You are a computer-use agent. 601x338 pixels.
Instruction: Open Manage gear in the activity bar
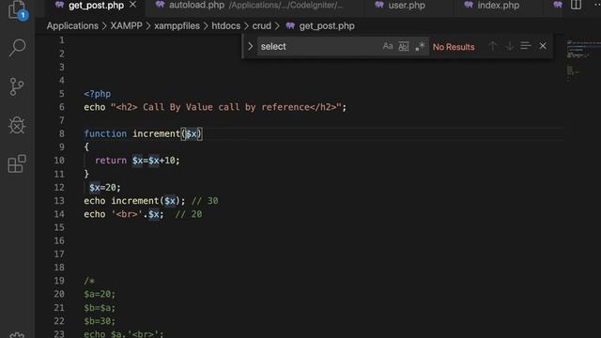click(17, 335)
